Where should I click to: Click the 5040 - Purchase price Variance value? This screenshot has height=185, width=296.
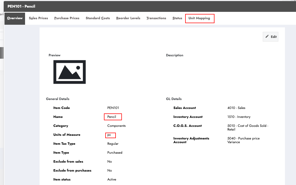243,140
